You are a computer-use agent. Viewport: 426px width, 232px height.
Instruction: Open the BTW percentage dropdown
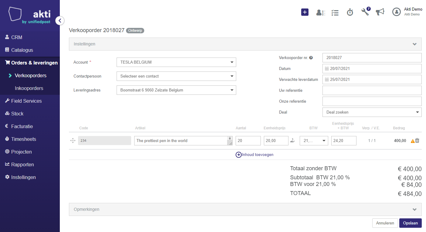[x=314, y=141]
